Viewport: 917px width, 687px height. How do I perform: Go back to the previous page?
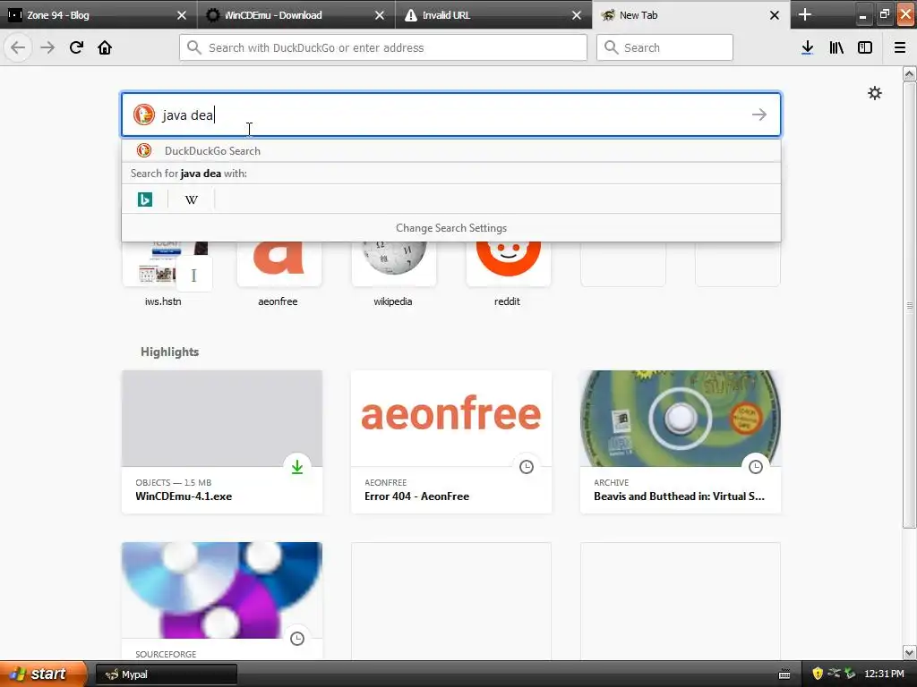point(18,47)
